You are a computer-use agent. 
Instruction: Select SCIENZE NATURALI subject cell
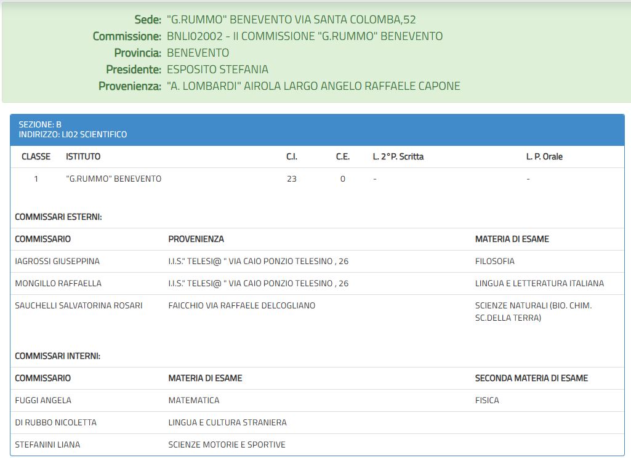pos(533,311)
